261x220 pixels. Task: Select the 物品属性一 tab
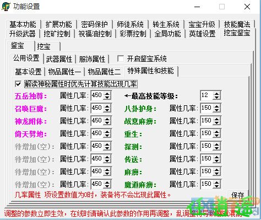pyautogui.click(x=64, y=72)
